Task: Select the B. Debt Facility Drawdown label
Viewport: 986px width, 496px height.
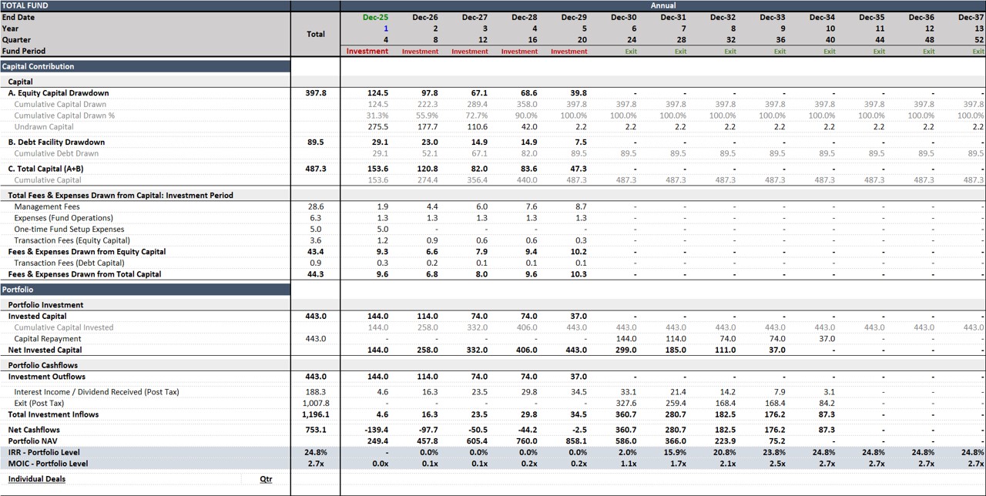Action: (56, 142)
